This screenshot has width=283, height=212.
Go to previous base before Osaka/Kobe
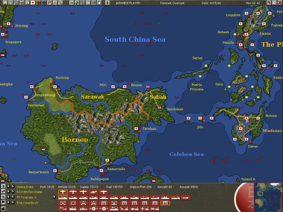[9, 187]
